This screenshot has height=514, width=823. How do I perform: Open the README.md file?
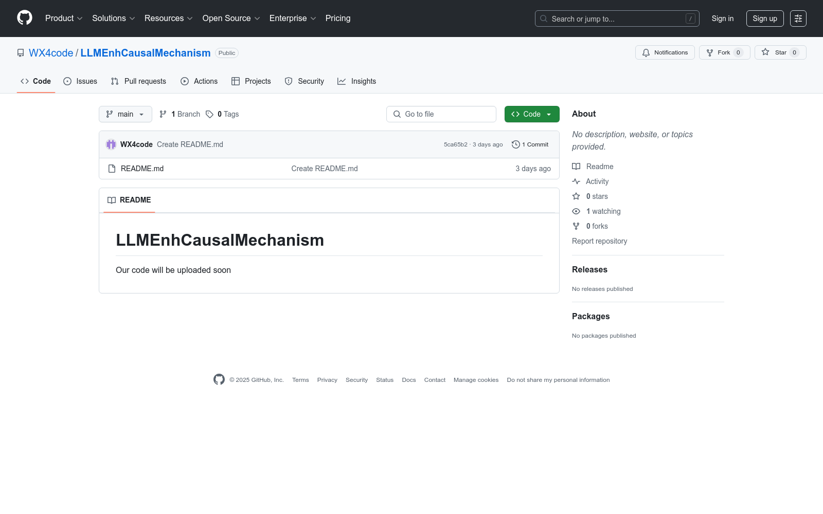pos(142,169)
